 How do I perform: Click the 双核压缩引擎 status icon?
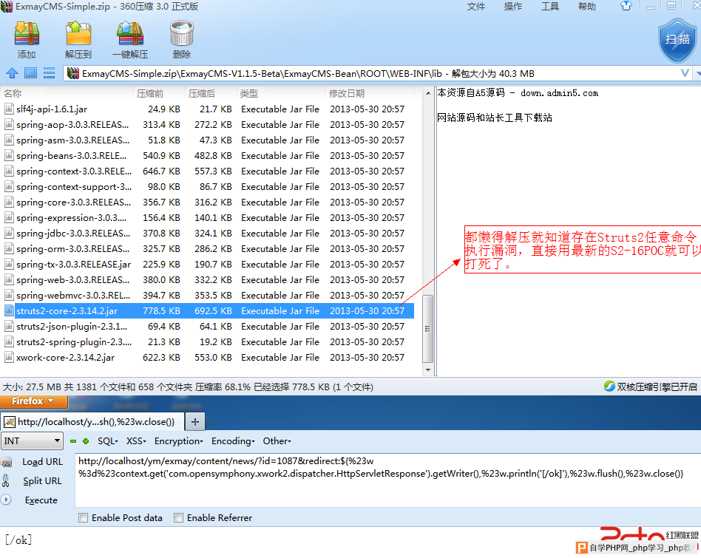tap(609, 387)
